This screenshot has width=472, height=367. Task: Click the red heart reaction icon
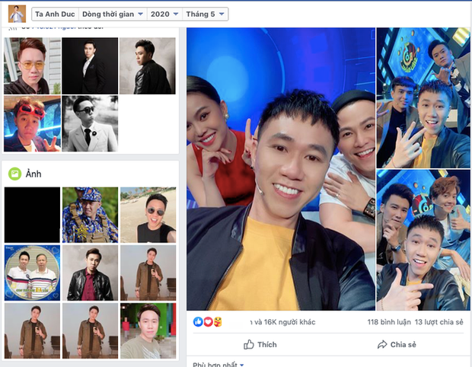coord(208,322)
